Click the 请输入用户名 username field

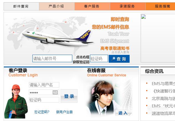coord(44,85)
